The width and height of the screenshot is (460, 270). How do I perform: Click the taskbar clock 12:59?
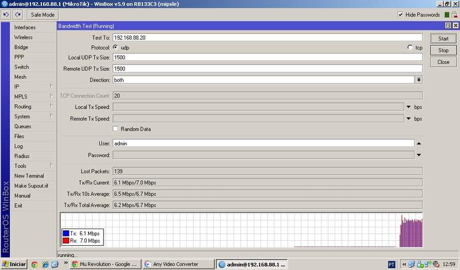tap(449, 264)
